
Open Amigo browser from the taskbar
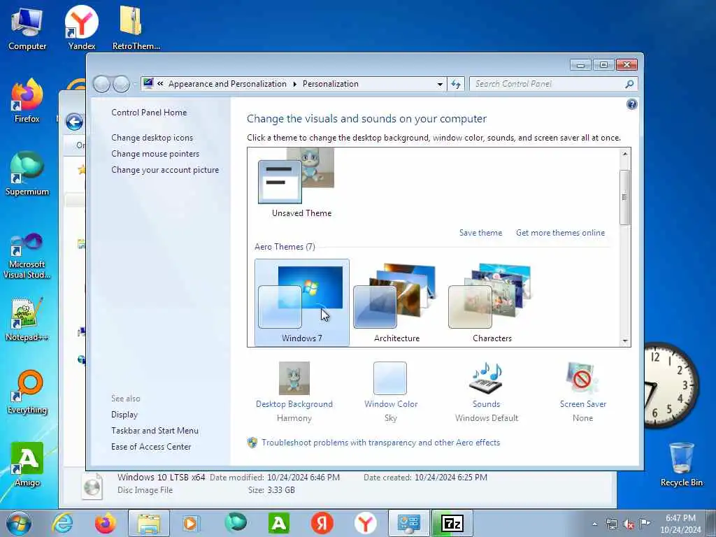click(279, 523)
